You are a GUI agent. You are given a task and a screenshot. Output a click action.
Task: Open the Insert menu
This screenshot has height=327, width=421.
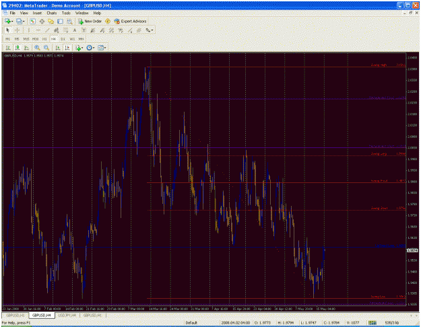[37, 13]
